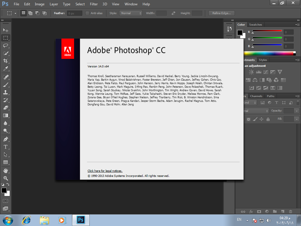The height and width of the screenshot is (226, 301).
Task: Select the Path Selection tool
Action: [6, 154]
